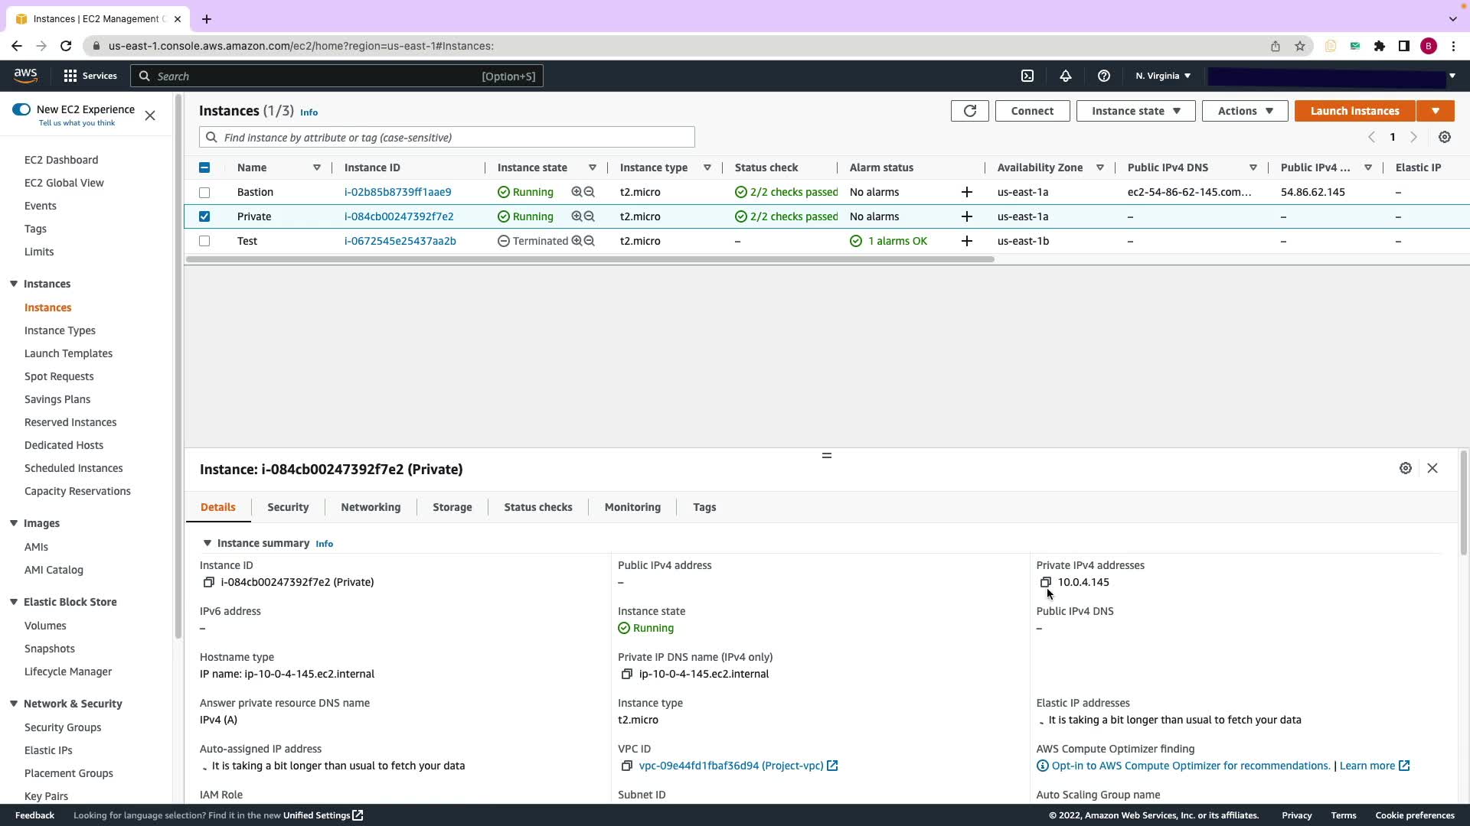This screenshot has height=826, width=1470.
Task: Open the N. Virginia region selector
Action: pyautogui.click(x=1162, y=76)
